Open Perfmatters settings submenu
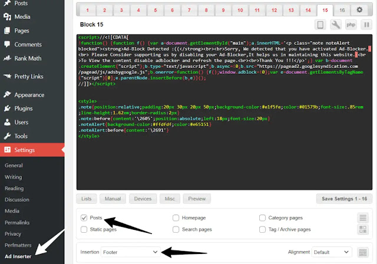 pos(18,245)
